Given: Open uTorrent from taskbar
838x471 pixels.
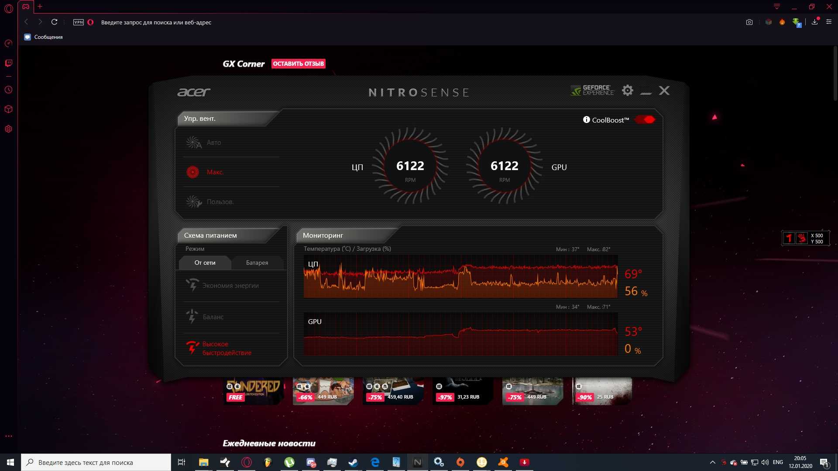Looking at the screenshot, I should pos(289,462).
